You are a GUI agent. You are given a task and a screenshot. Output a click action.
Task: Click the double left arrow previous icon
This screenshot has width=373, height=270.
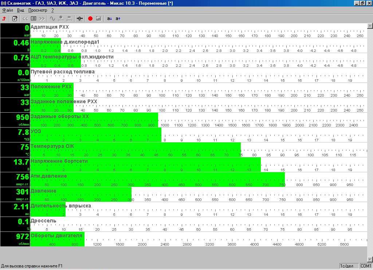pyautogui.click(x=25, y=19)
